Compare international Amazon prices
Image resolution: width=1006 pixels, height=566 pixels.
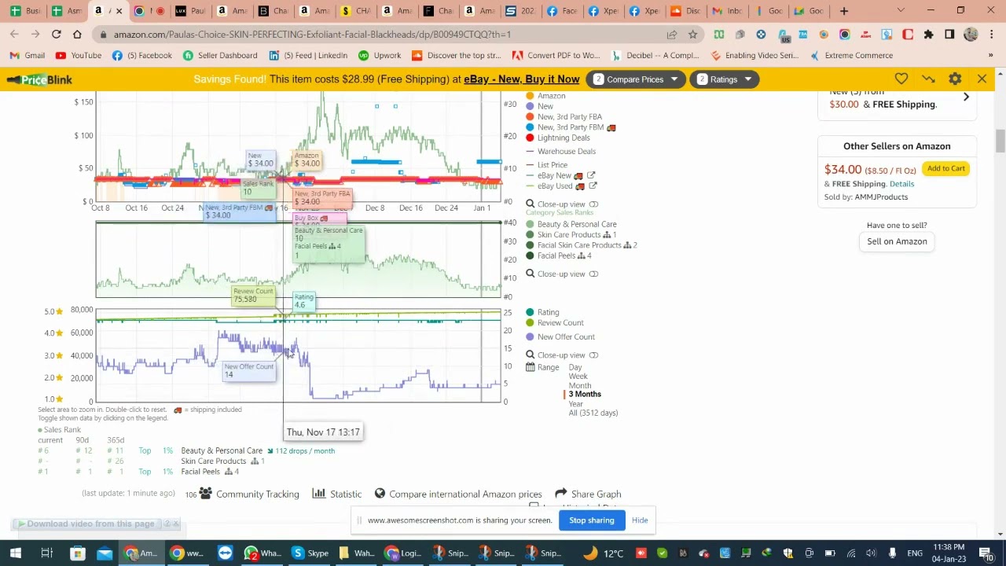(x=458, y=494)
